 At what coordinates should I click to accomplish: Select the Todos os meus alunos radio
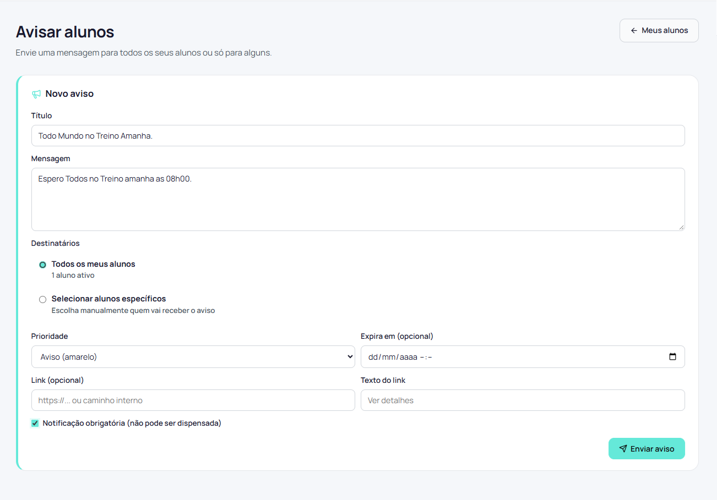pyautogui.click(x=42, y=265)
